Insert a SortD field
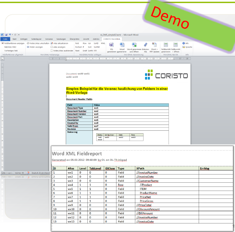Viewport: 235px width, 232px height. (96, 43)
